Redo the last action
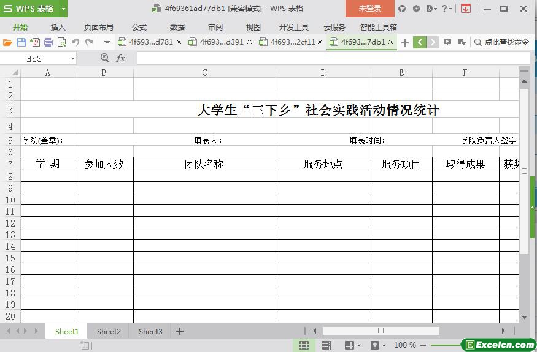This screenshot has width=537, height=352. pos(89,42)
